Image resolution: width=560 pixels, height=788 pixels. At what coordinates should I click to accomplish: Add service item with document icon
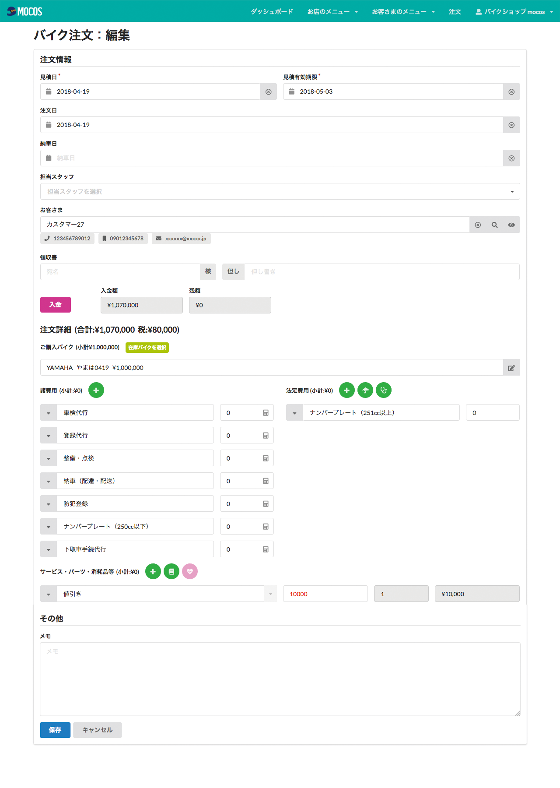[171, 571]
